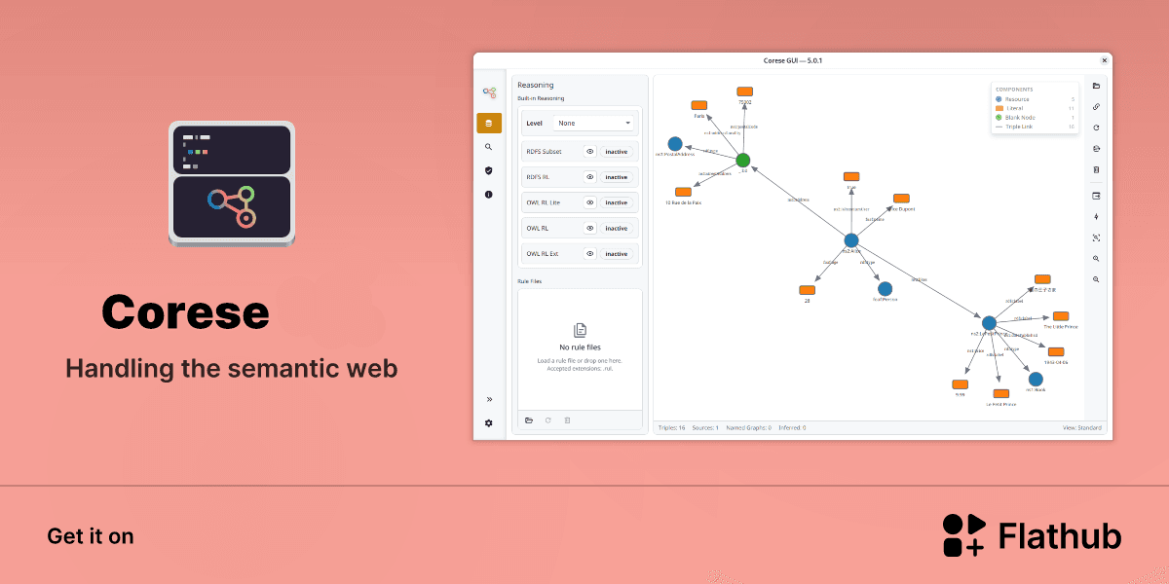Toggle the eye icon for RDFS RL

589,177
